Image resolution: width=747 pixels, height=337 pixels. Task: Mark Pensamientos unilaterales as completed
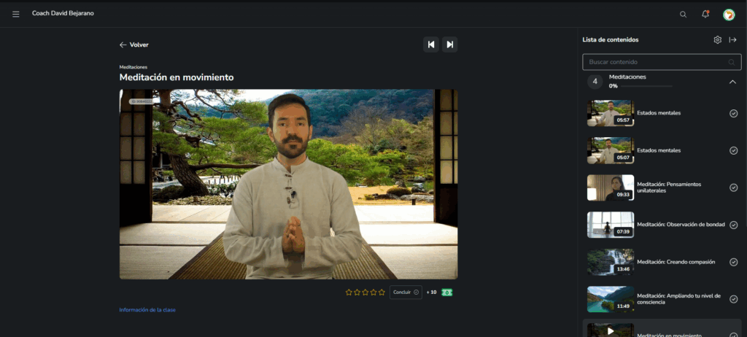coord(734,187)
